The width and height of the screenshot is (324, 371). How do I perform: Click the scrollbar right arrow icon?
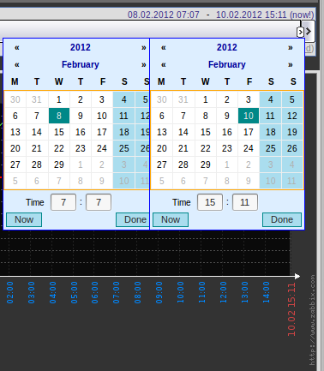coord(309,31)
